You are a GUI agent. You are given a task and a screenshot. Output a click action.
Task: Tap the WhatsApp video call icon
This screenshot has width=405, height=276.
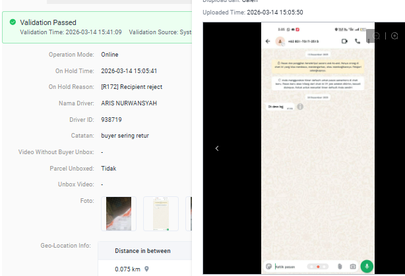pos(344,41)
